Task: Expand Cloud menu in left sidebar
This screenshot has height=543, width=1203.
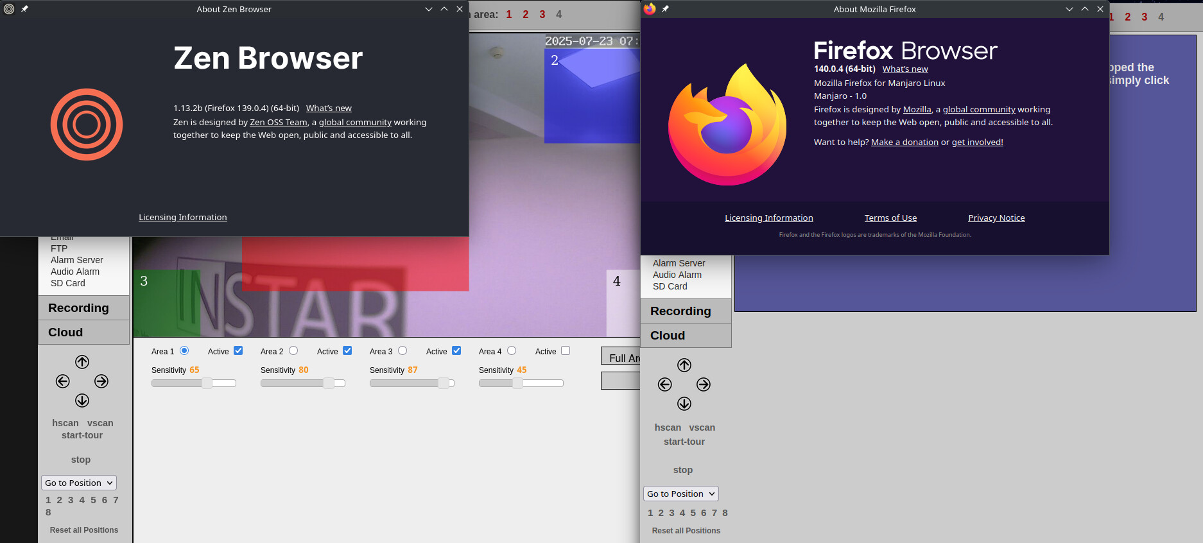Action: point(84,332)
